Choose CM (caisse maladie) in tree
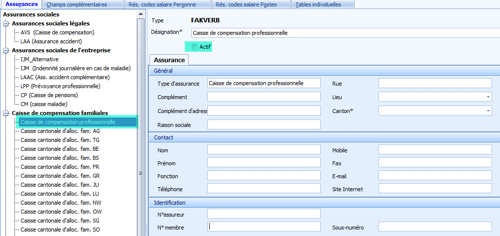 (x=44, y=104)
